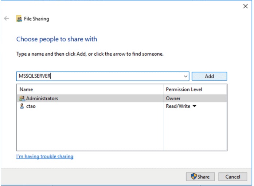Screen dimensions: 254x186
Task: Focus the MSSQLSERVER name input field
Action: [x=98, y=76]
